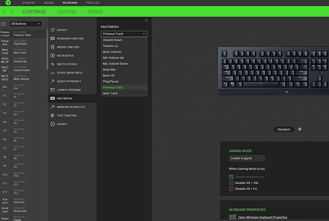
Task: Switch to the Power subtab
Action: pyautogui.click(x=95, y=12)
